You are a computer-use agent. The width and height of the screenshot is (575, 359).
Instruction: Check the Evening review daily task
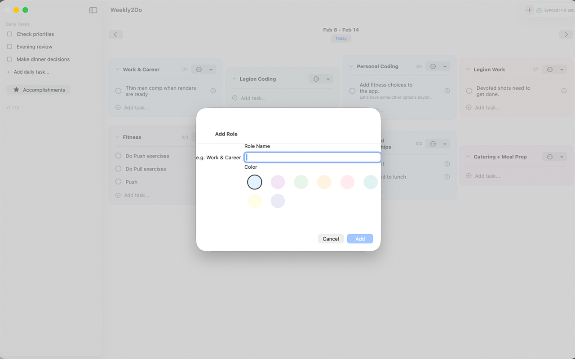click(9, 47)
